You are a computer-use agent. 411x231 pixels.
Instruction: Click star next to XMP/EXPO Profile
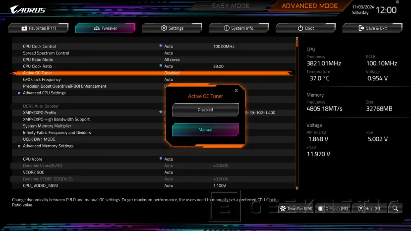pyautogui.click(x=161, y=112)
